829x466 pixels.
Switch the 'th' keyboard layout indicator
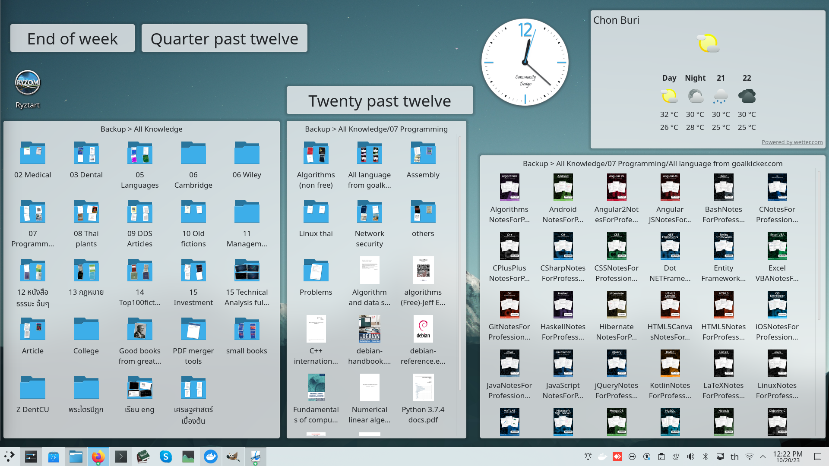(x=734, y=457)
